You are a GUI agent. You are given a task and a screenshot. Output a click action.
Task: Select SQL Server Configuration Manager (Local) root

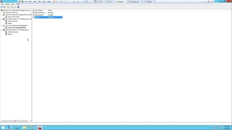pyautogui.click(x=16, y=10)
